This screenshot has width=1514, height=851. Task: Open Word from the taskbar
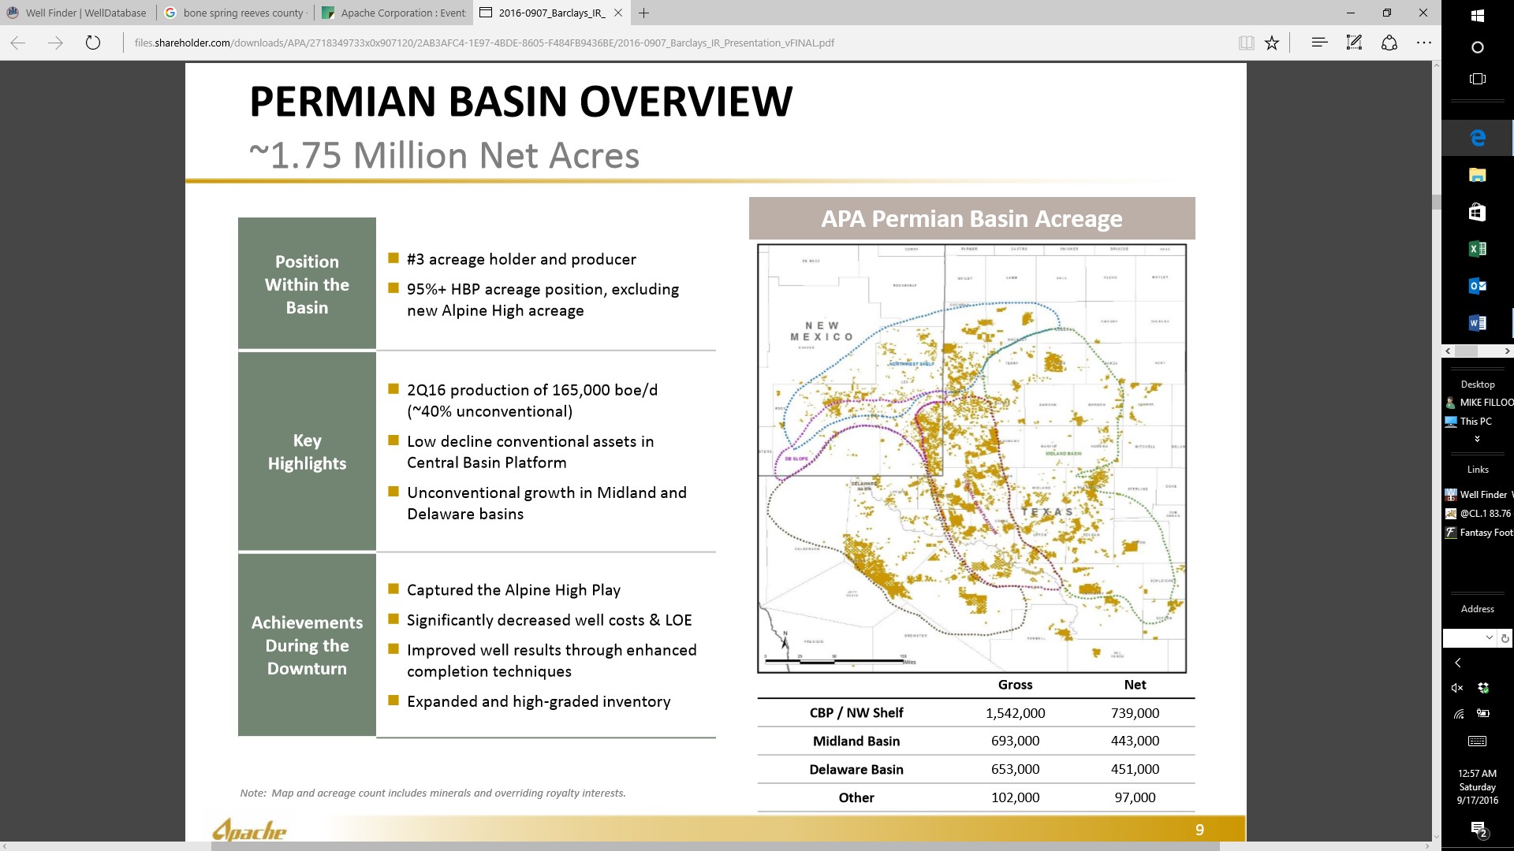click(x=1478, y=323)
